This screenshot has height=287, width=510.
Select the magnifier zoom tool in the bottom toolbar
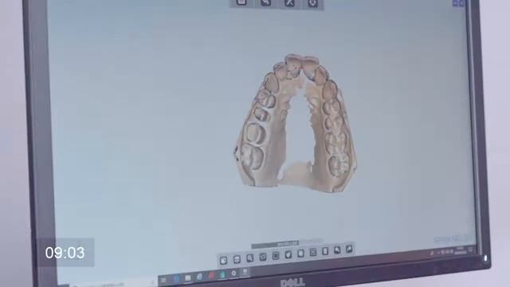click(x=249, y=258)
